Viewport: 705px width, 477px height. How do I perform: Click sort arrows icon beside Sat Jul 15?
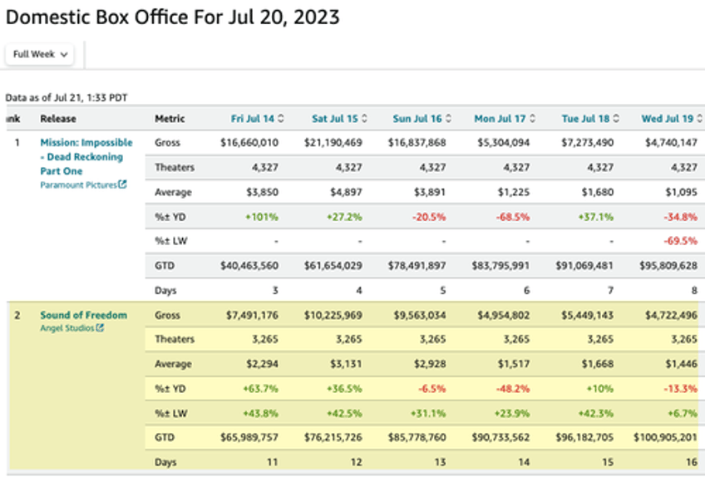coord(364,119)
